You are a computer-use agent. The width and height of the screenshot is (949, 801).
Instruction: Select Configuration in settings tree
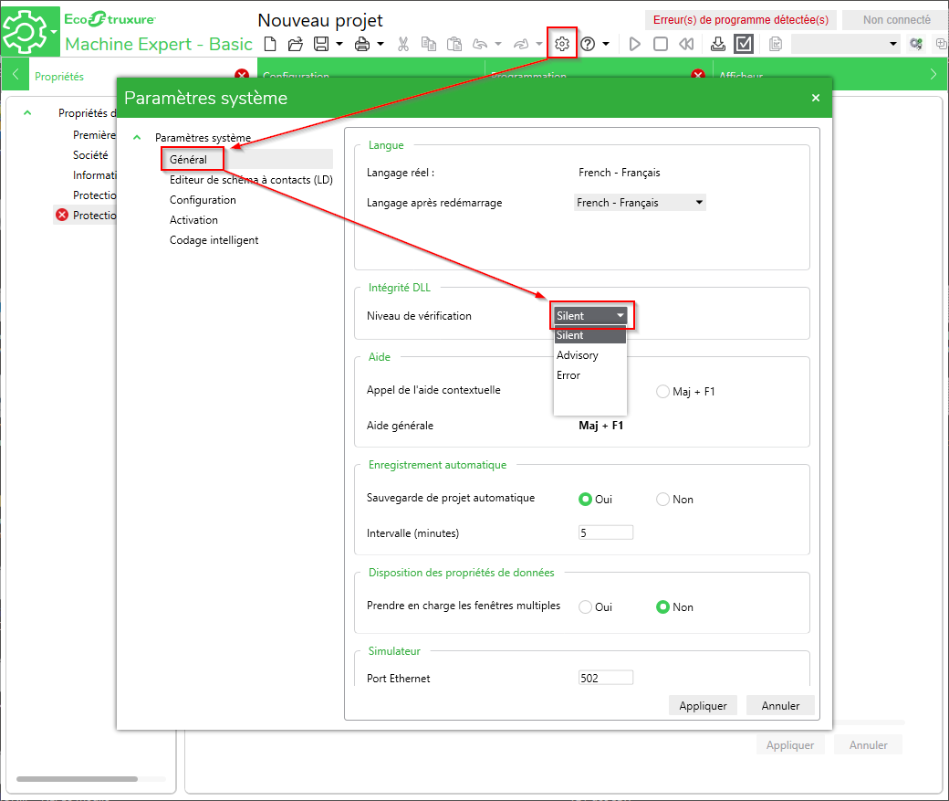(x=203, y=200)
